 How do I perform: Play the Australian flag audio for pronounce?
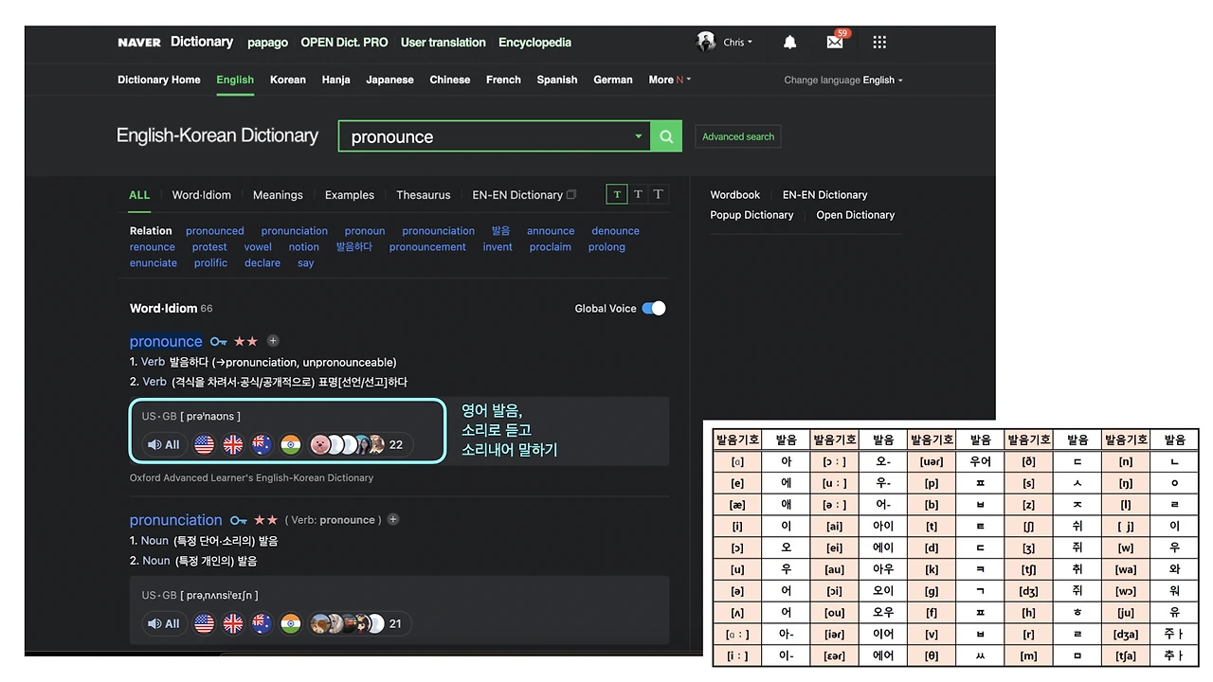[x=262, y=444]
